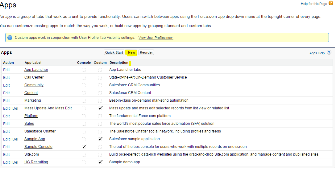Open the App Launcher app label
The image size is (336, 171).
coord(36,70)
